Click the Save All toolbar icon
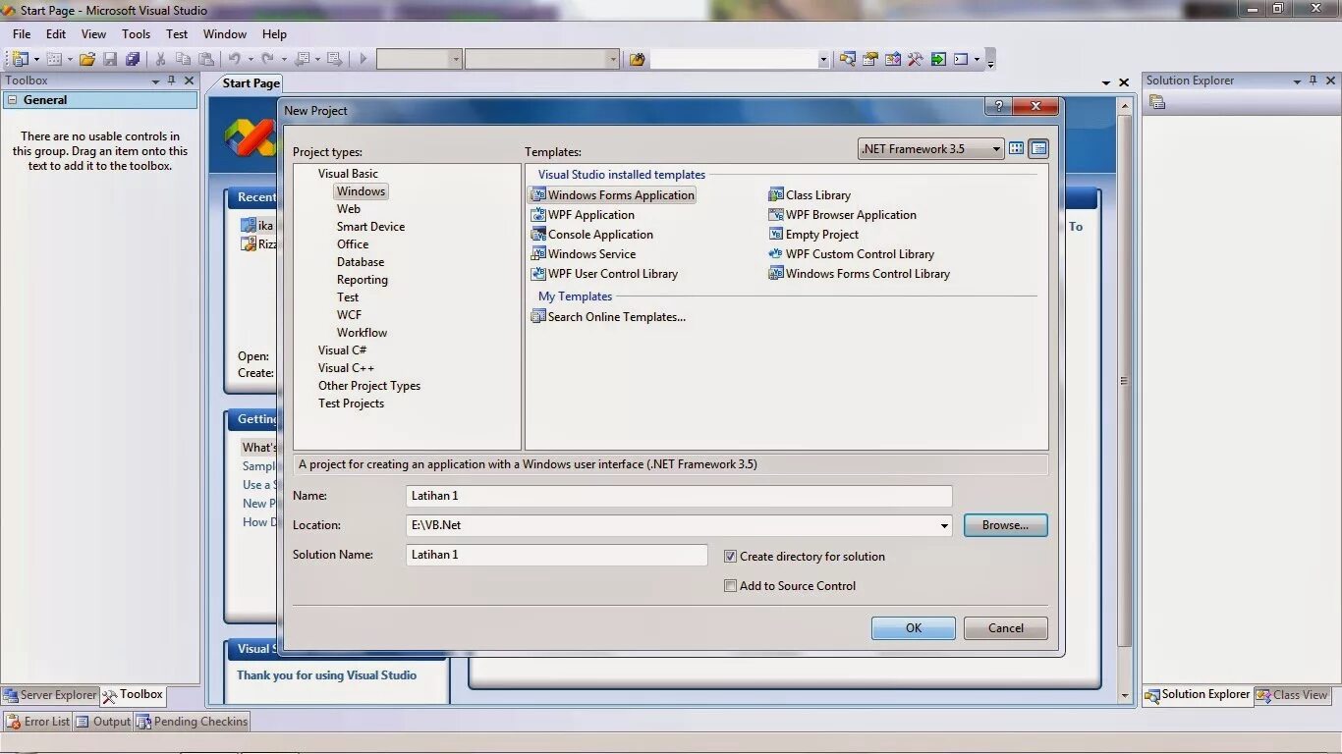1342x754 pixels. point(133,59)
